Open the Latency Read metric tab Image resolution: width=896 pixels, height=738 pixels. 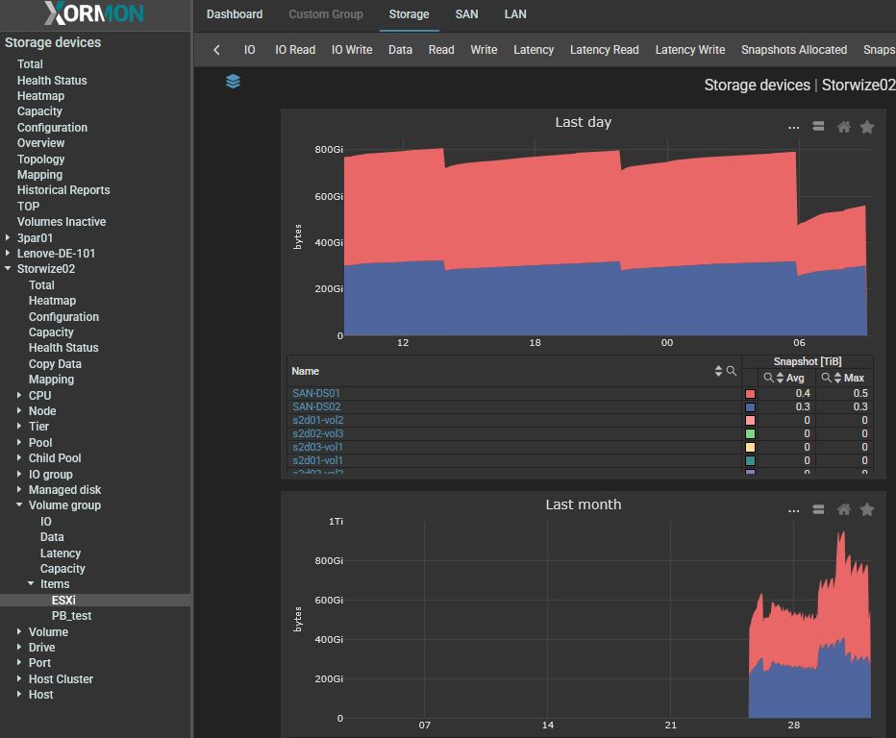click(x=604, y=50)
